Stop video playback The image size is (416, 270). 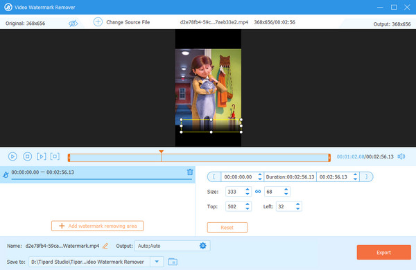(x=27, y=156)
